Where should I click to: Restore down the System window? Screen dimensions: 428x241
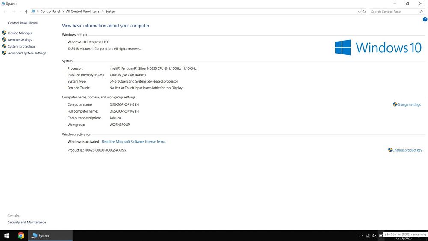(x=407, y=3)
